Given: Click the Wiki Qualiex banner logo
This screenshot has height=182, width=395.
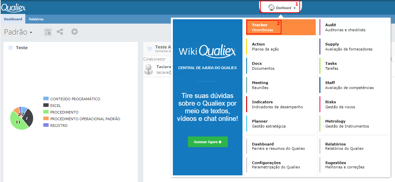Looking at the screenshot, I should click(207, 51).
